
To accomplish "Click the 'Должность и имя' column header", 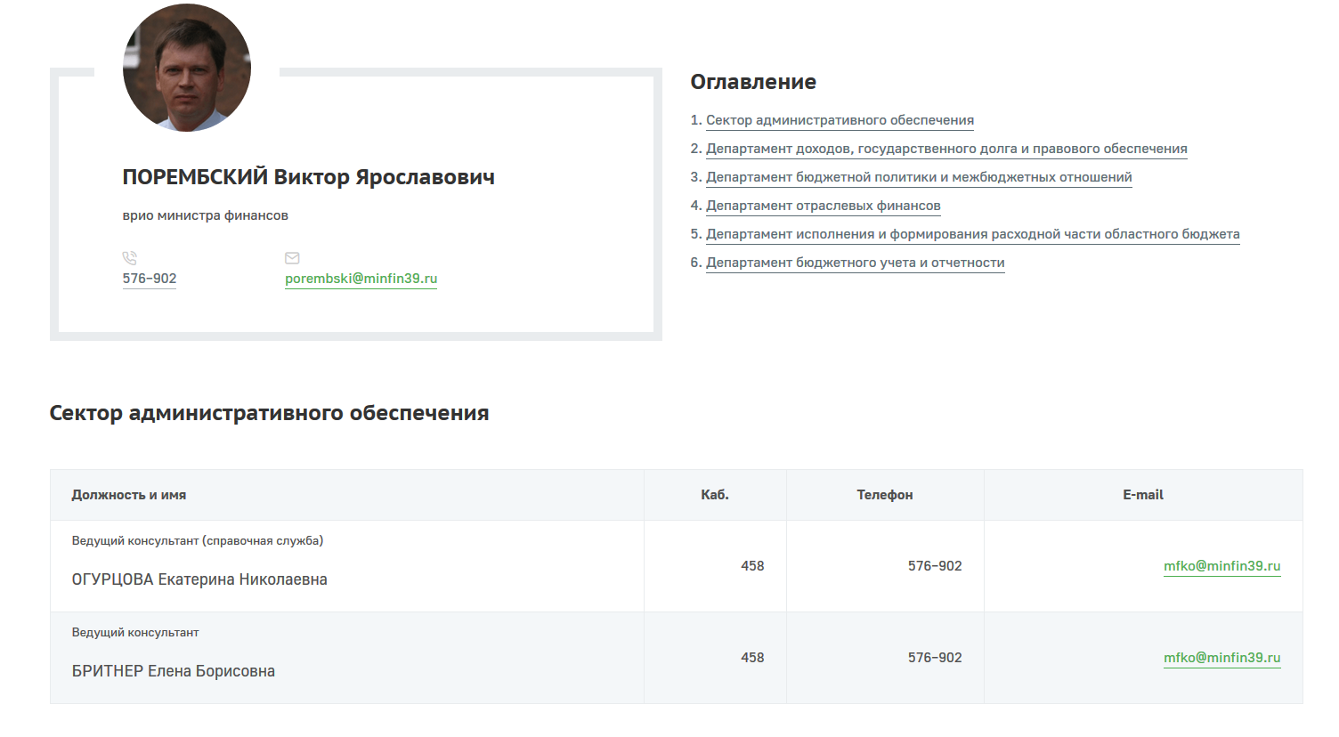I will tap(129, 495).
